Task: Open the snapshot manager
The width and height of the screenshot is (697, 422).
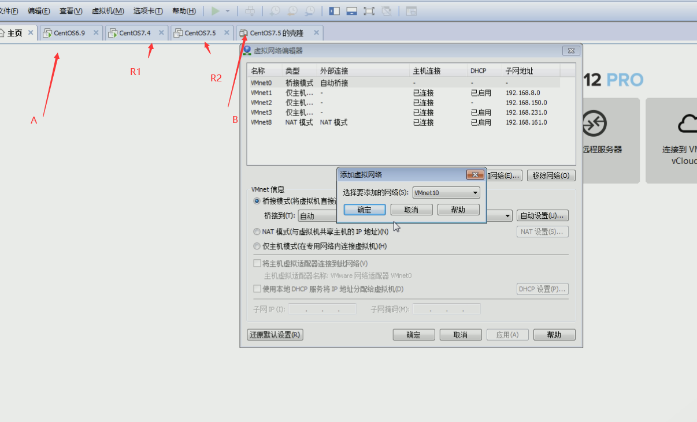Action: [x=310, y=10]
